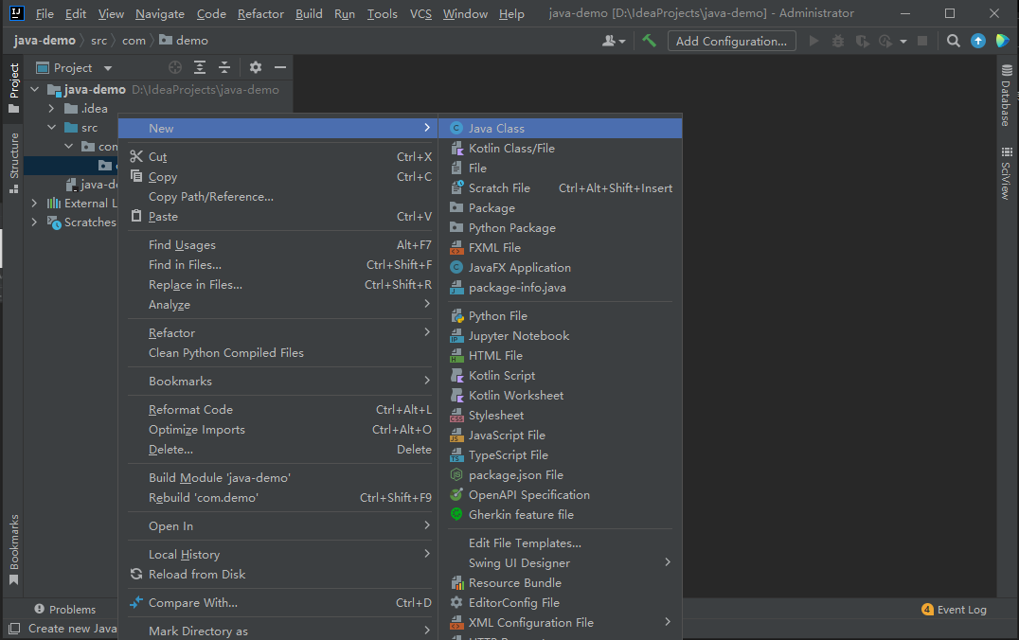1019x640 pixels.
Task: Choose JavaFX Application entry
Action: coord(561,268)
